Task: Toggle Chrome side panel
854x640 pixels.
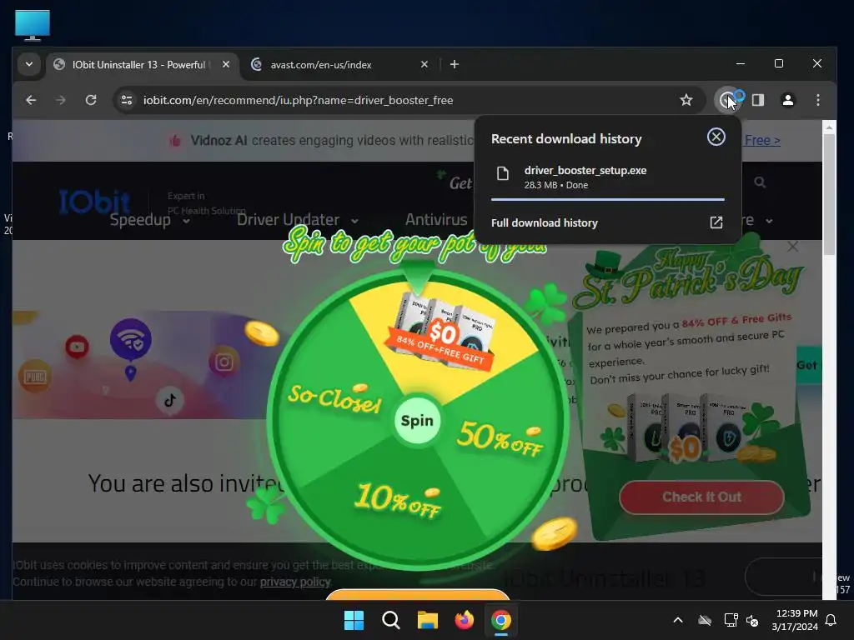Action: pos(757,100)
